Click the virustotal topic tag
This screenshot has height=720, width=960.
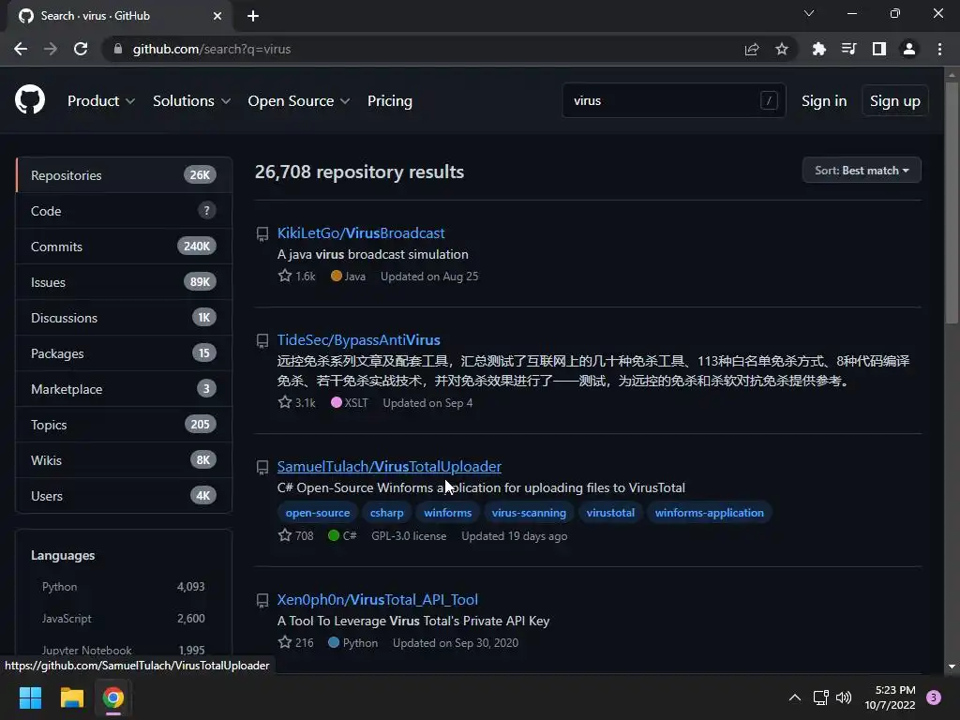click(610, 513)
